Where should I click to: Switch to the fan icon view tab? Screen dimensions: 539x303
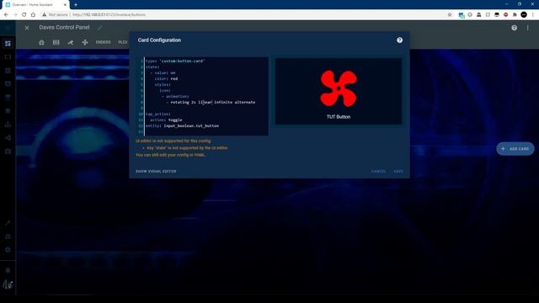click(x=85, y=42)
